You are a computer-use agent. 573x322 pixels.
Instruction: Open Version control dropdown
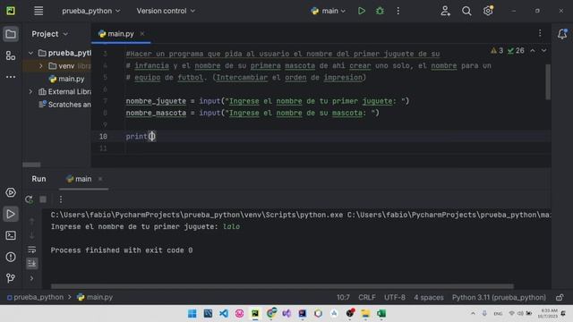[166, 11]
